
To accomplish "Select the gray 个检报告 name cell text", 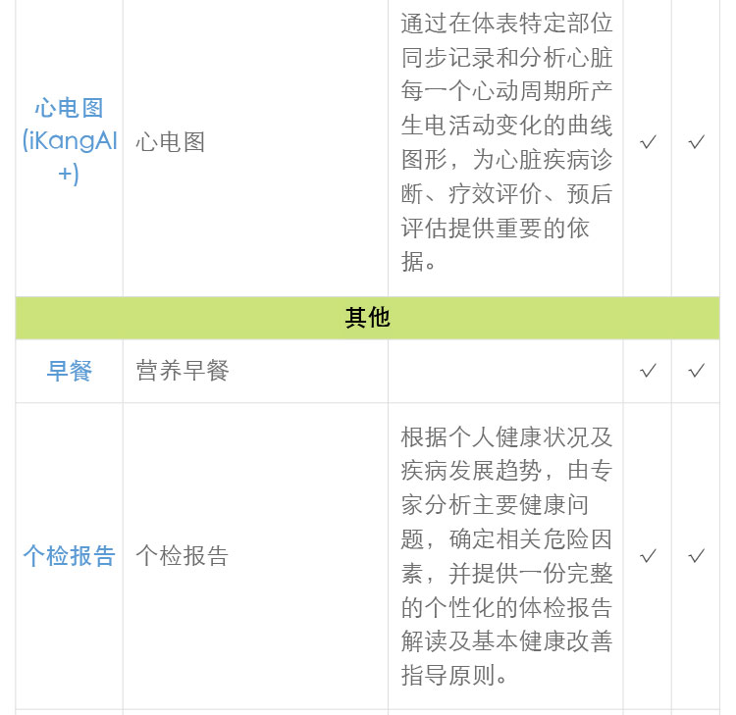I will pyautogui.click(x=183, y=556).
